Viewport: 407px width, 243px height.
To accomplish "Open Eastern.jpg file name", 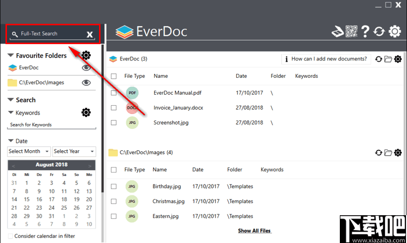I will click(166, 216).
